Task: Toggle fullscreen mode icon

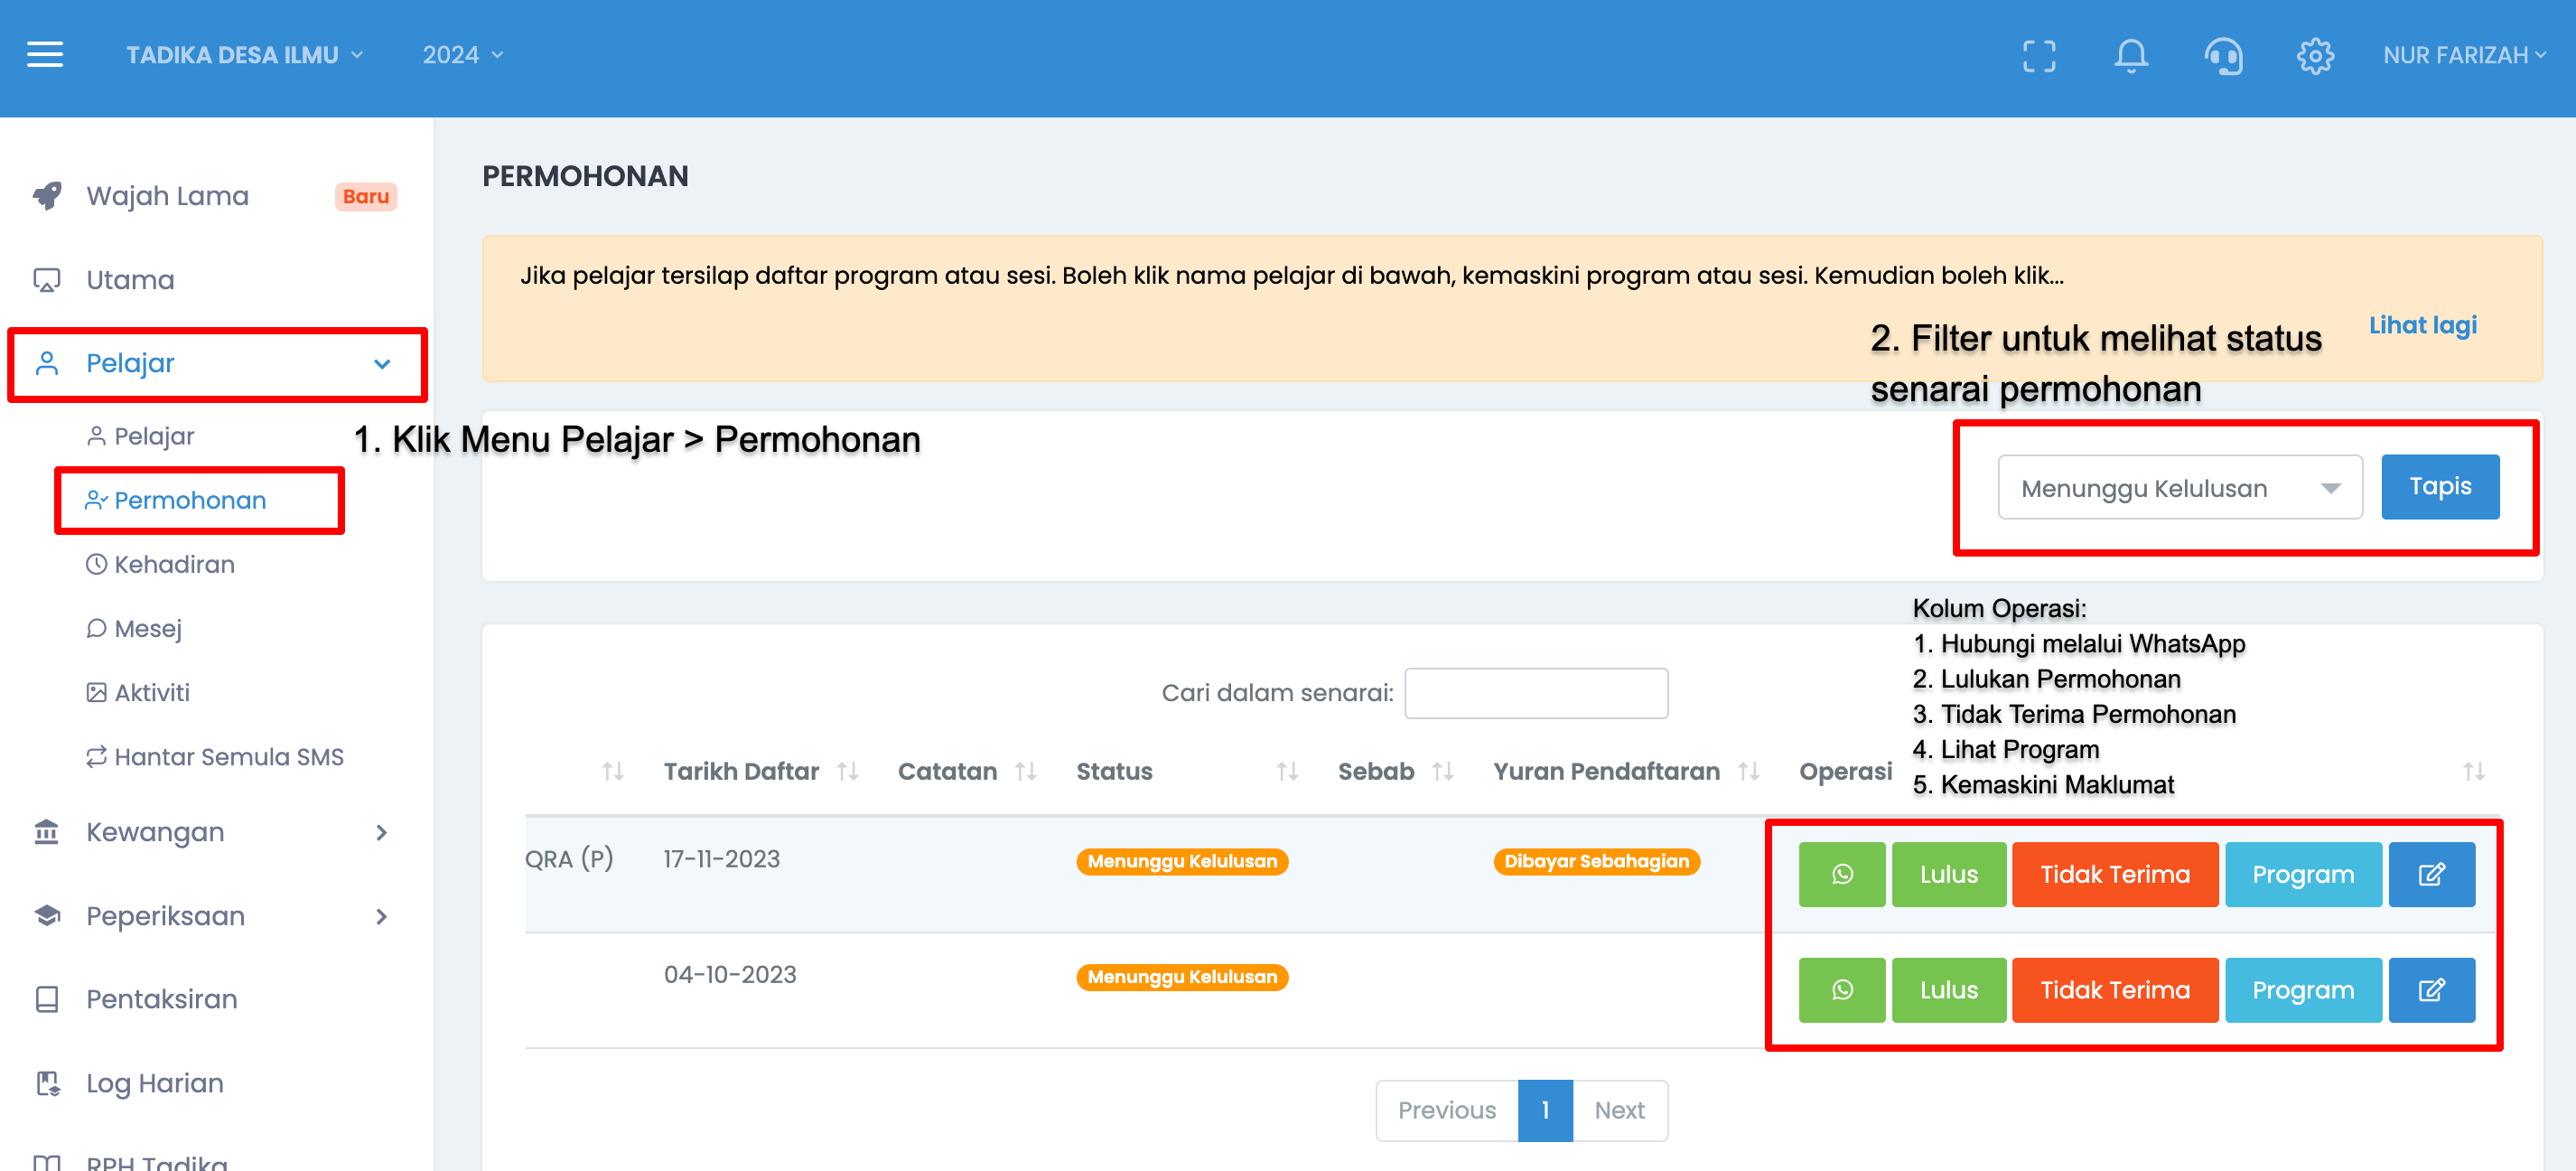Action: [2039, 56]
